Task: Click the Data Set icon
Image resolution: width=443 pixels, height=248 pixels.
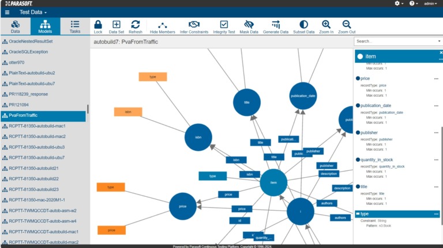Action: point(117,25)
